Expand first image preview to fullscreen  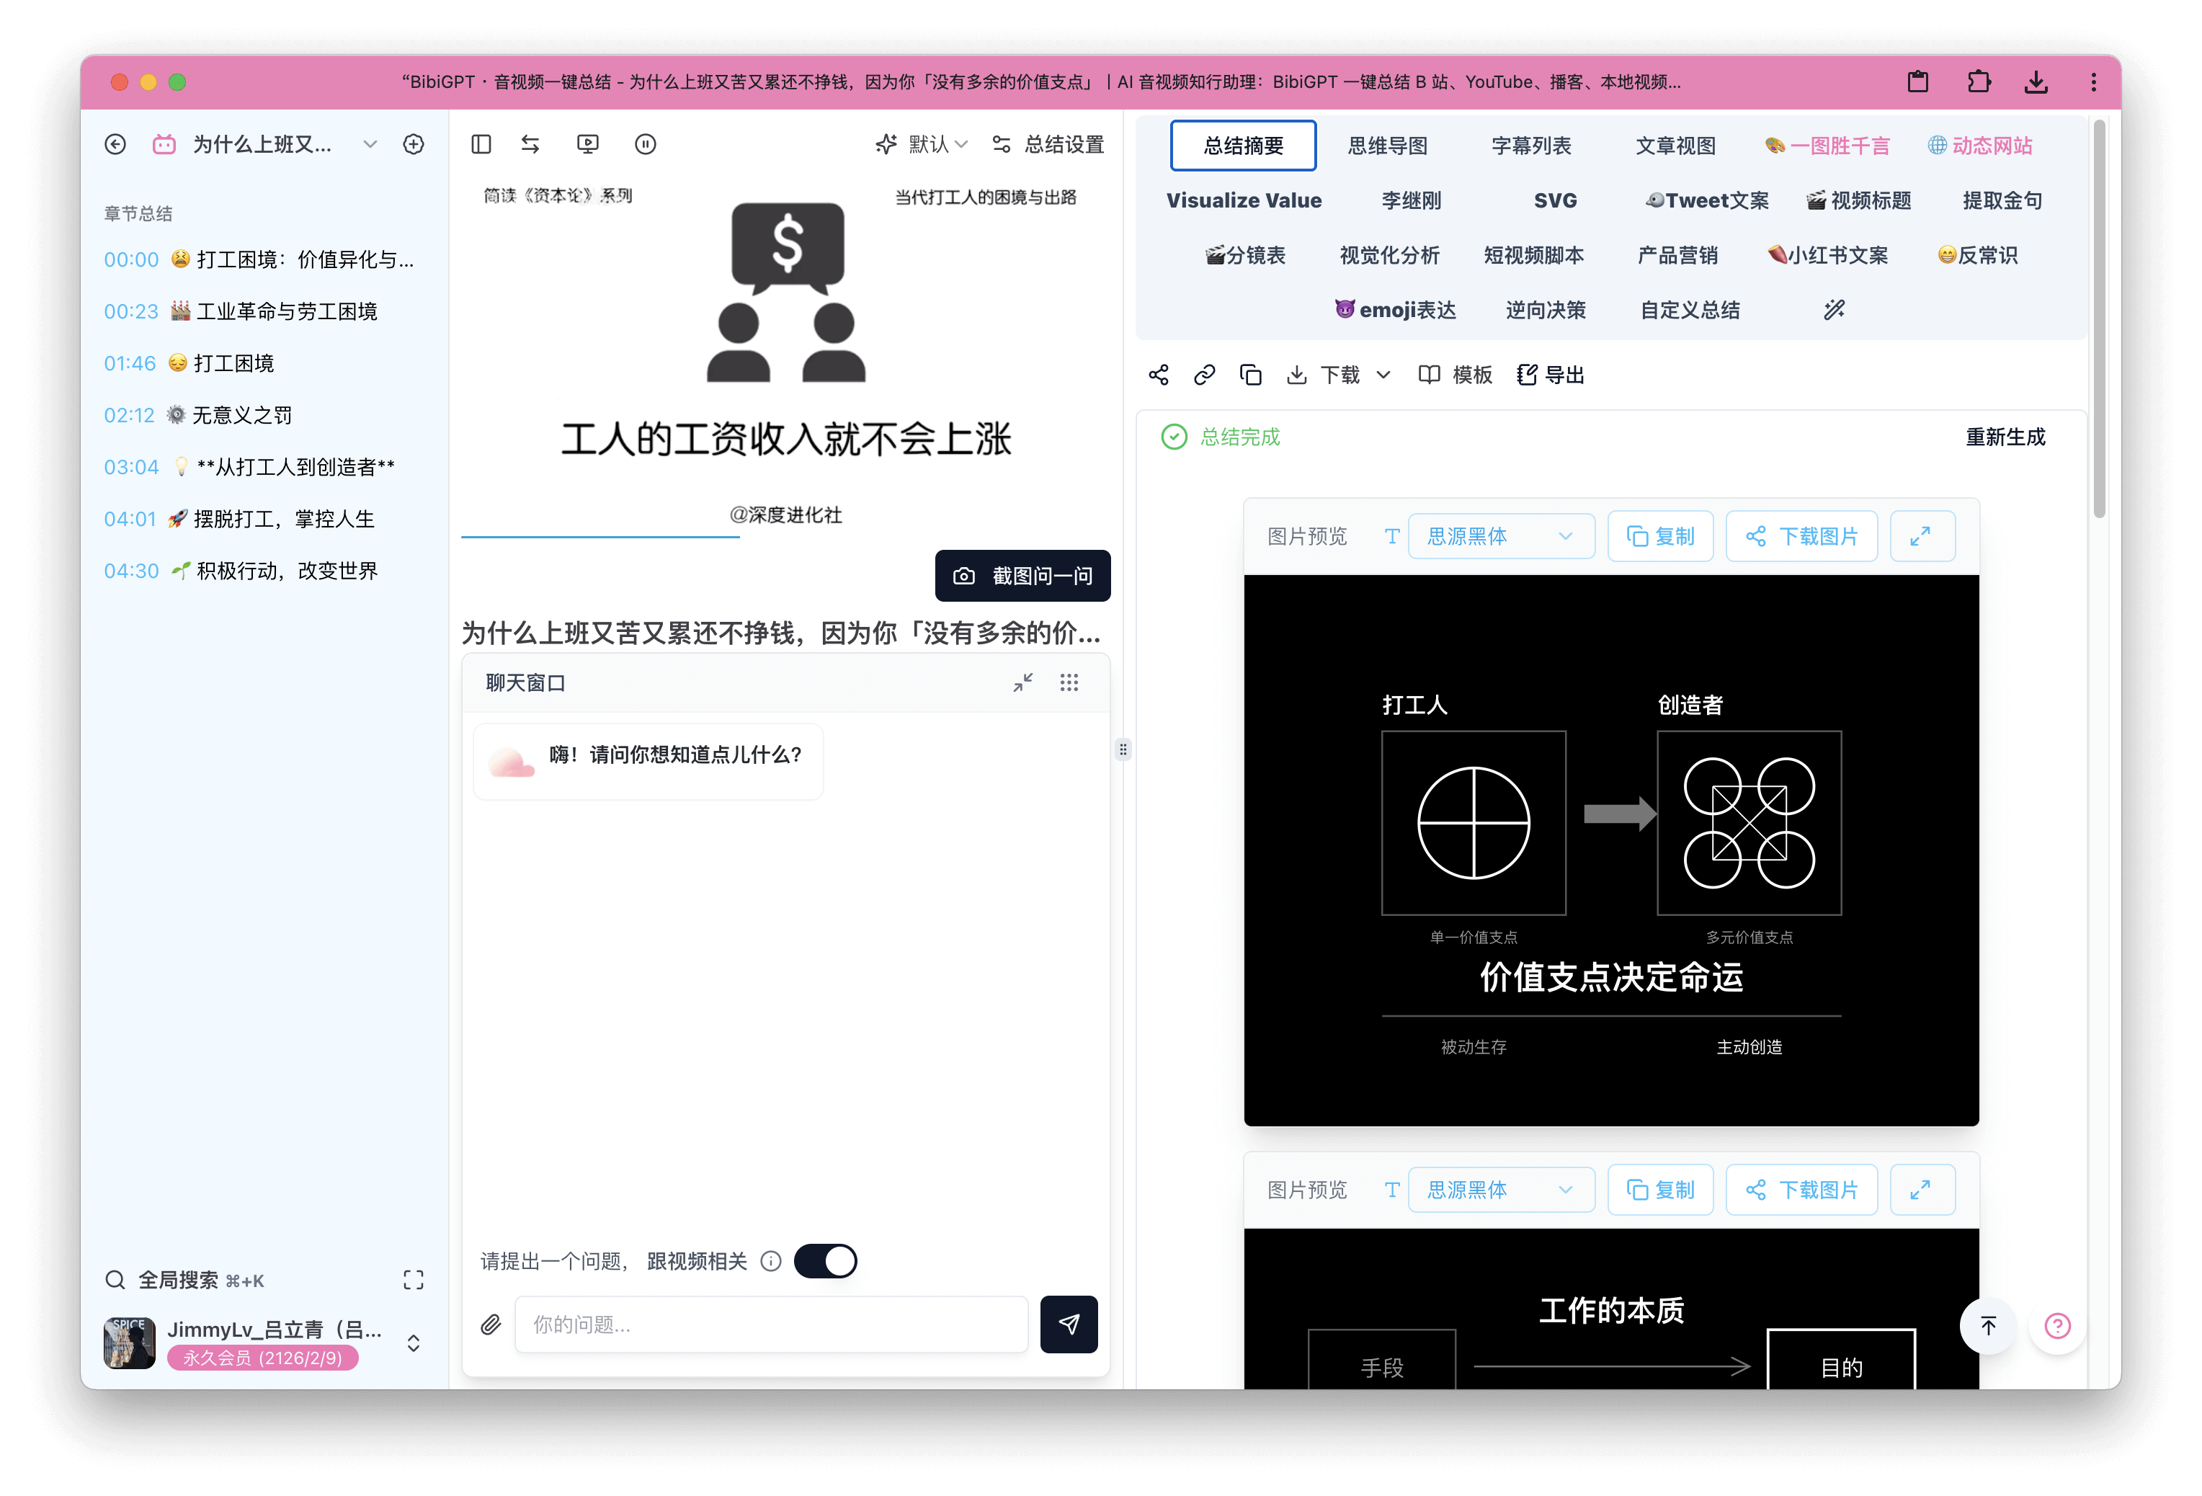pos(1920,536)
